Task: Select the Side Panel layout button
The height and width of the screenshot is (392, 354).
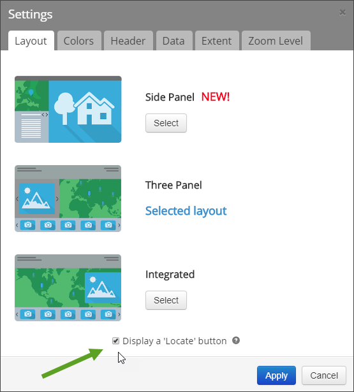Action: click(x=166, y=123)
